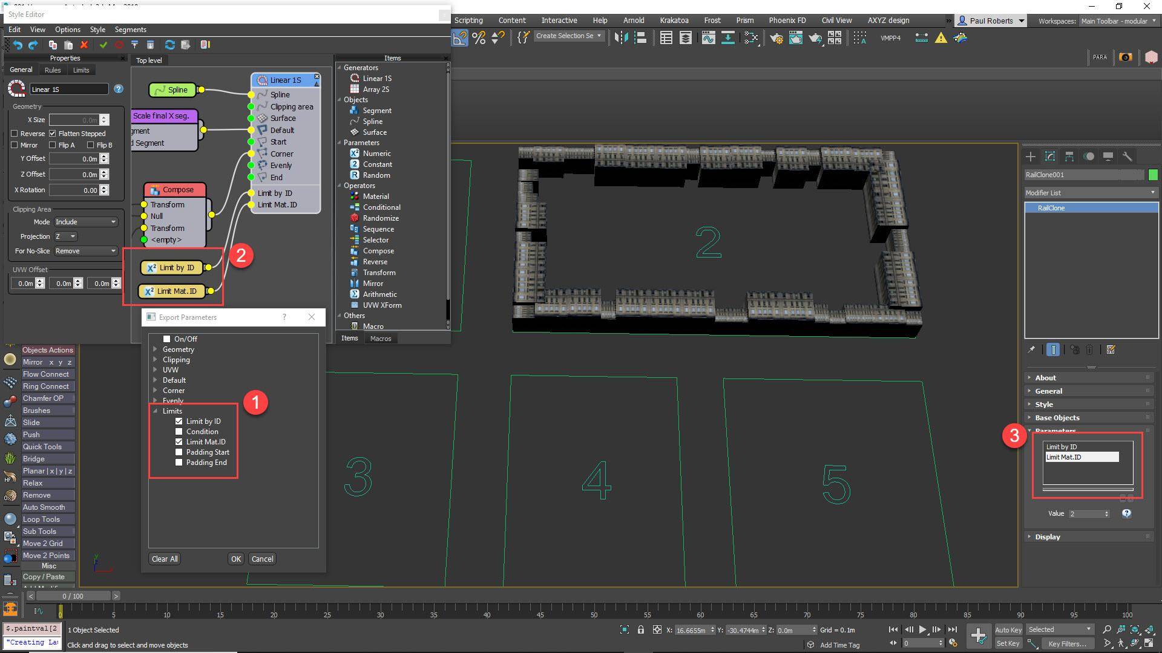This screenshot has height=653, width=1162.
Task: Click the Render Production teapot icon
Action: (816, 37)
